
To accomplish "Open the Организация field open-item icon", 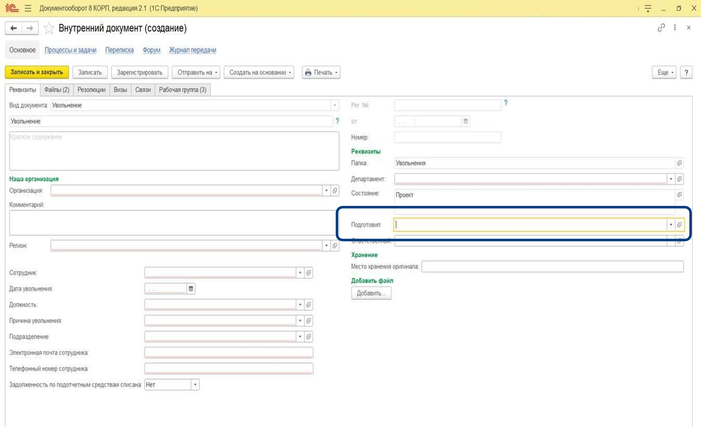I will click(x=335, y=190).
